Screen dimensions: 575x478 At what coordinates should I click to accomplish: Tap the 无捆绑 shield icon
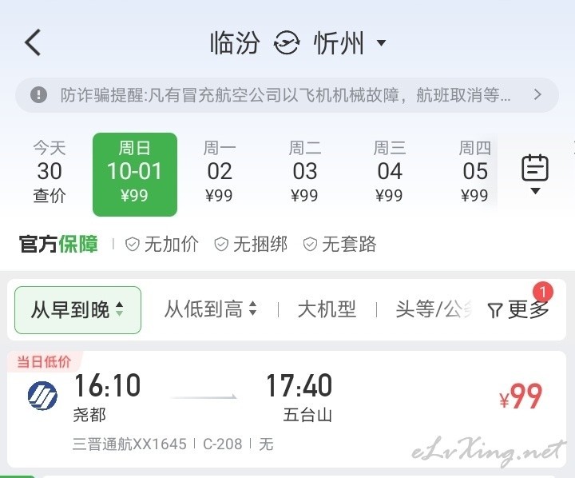[x=221, y=244]
